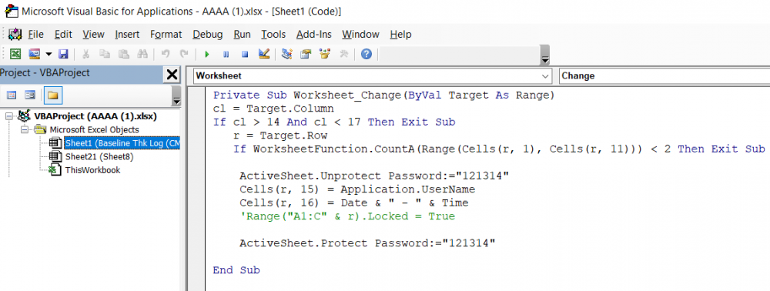Image resolution: width=770 pixels, height=291 pixels.
Task: Open the Insert menu
Action: click(x=127, y=35)
